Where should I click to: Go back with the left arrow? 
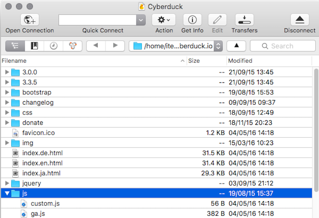[96, 46]
